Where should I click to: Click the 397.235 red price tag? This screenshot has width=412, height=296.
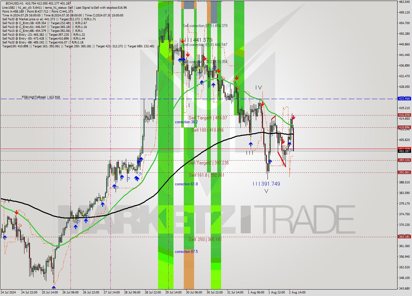click(404, 160)
